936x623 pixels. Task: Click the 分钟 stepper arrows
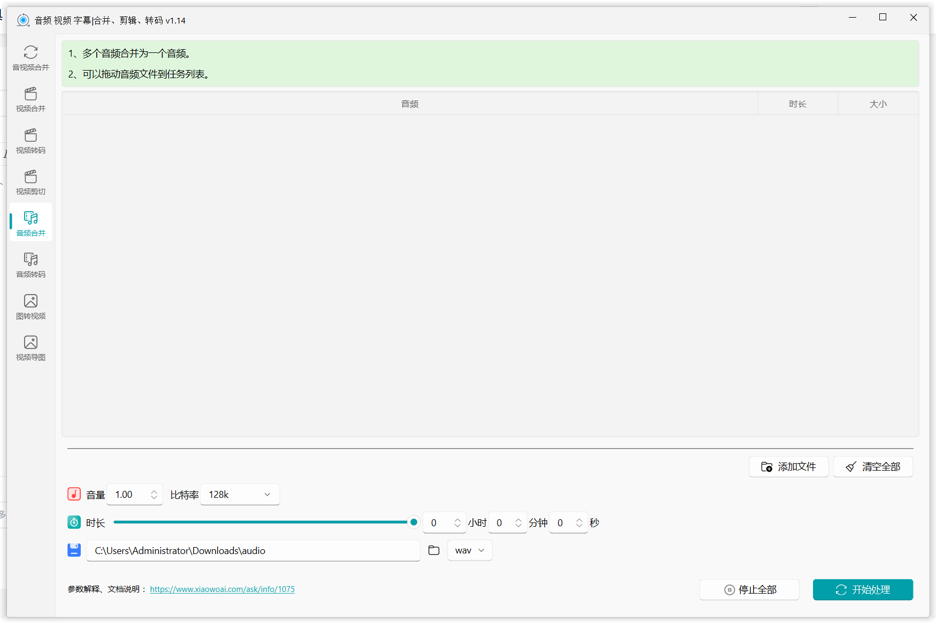518,522
